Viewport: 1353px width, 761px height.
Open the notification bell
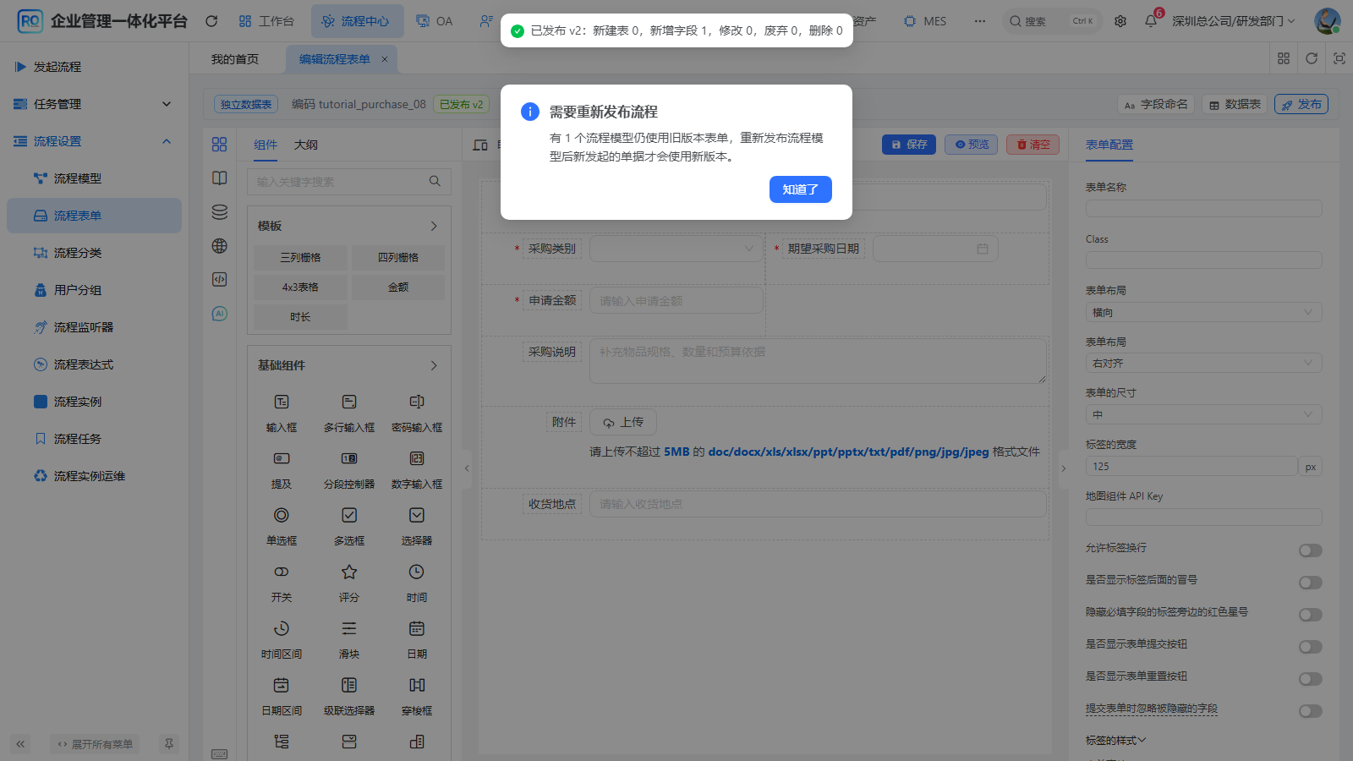(x=1151, y=21)
